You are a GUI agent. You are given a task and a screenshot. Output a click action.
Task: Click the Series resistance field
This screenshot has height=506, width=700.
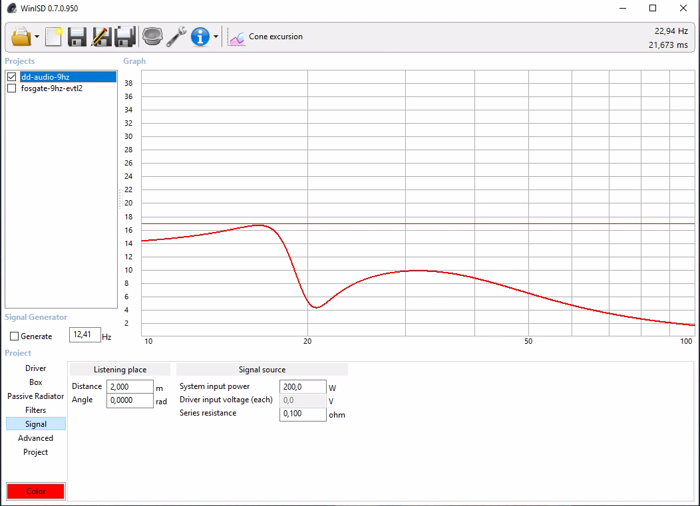tap(303, 414)
